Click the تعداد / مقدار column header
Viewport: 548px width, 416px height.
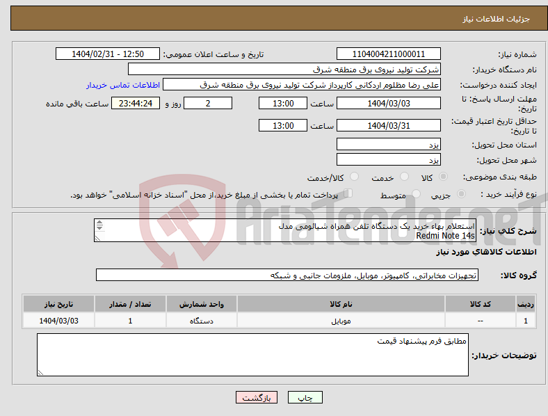(x=130, y=304)
